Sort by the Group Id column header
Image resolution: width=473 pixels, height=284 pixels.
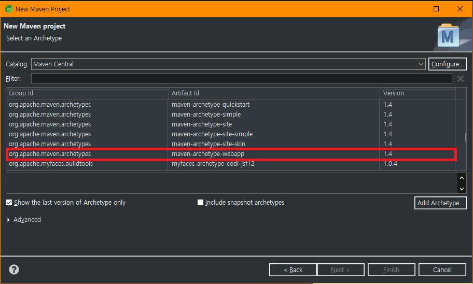point(87,93)
